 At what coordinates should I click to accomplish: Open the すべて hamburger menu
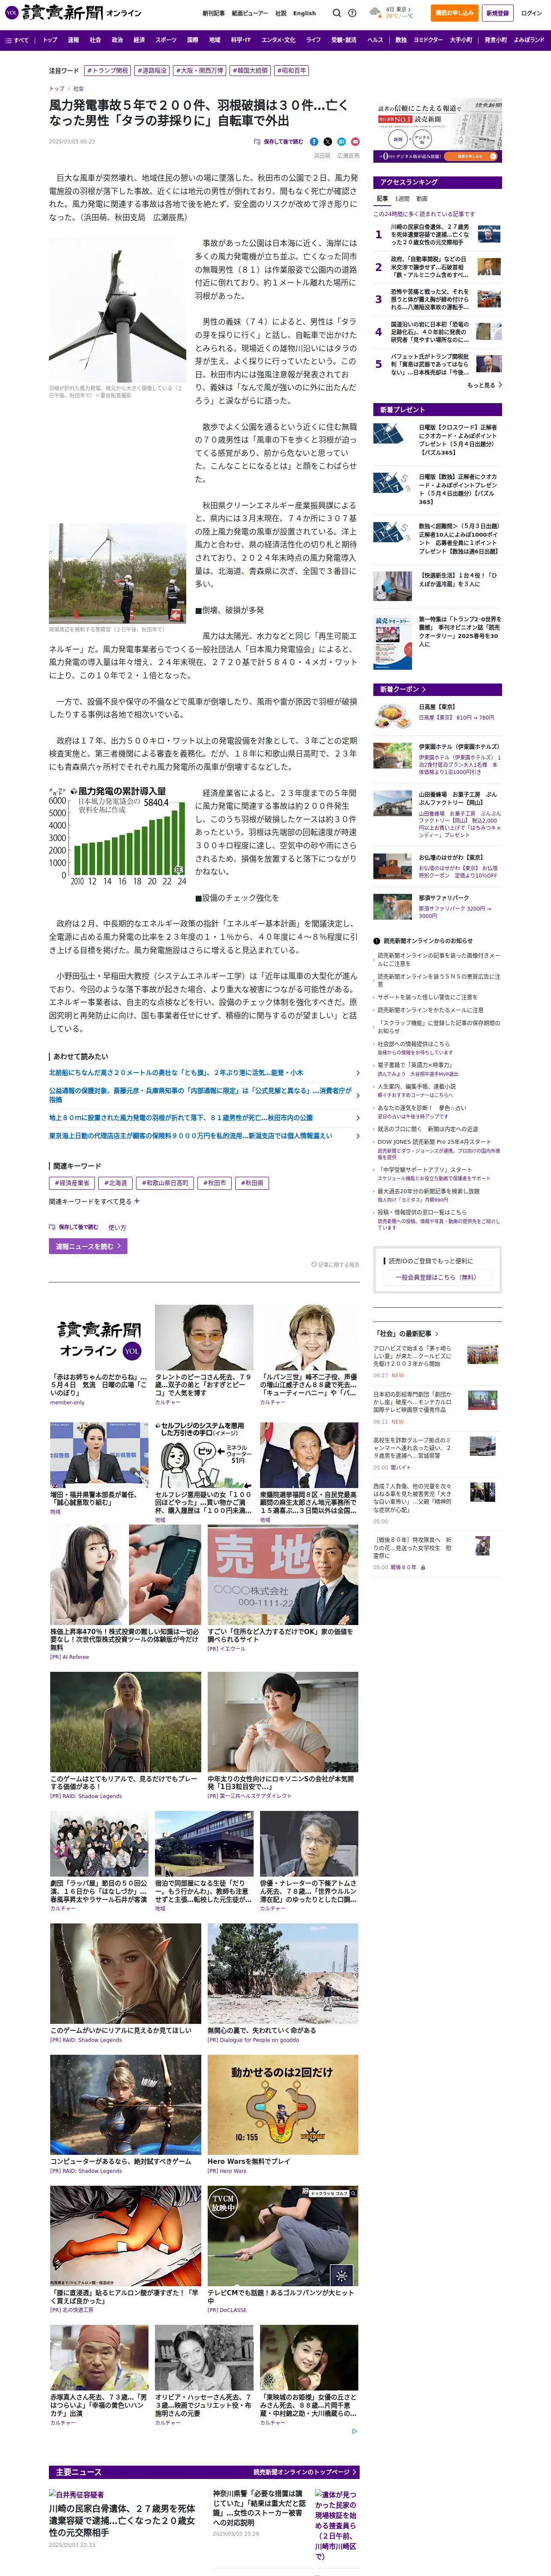pos(17,40)
